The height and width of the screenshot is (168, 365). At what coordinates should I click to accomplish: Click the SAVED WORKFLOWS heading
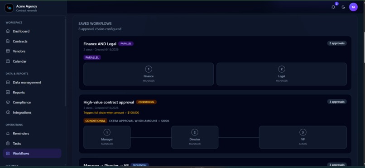pos(95,23)
